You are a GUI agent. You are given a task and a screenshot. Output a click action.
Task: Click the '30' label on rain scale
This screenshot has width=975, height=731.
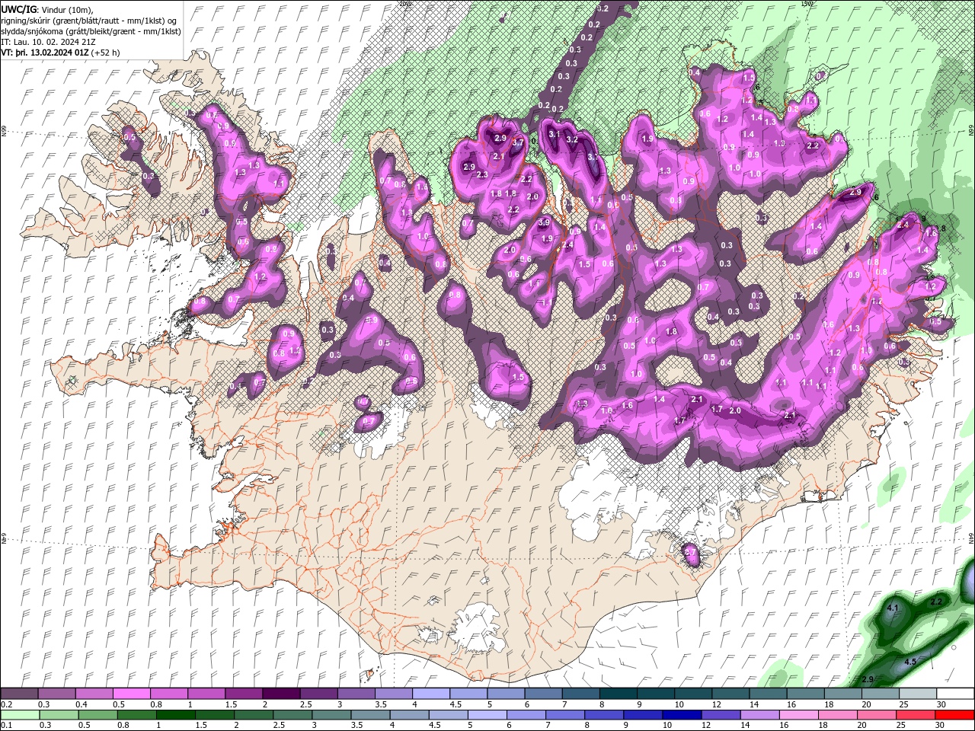(941, 725)
